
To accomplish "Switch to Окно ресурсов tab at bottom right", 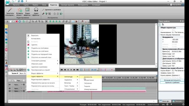I will (x=178, y=101).
